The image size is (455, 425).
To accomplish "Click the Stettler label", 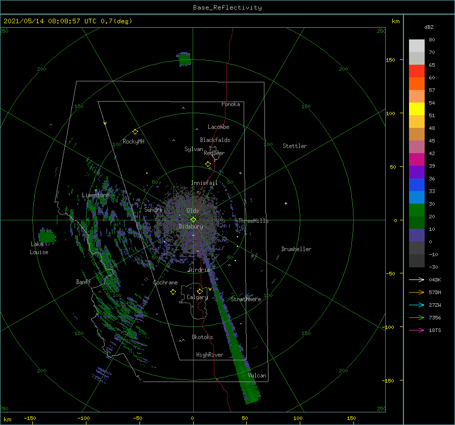I will tap(295, 146).
